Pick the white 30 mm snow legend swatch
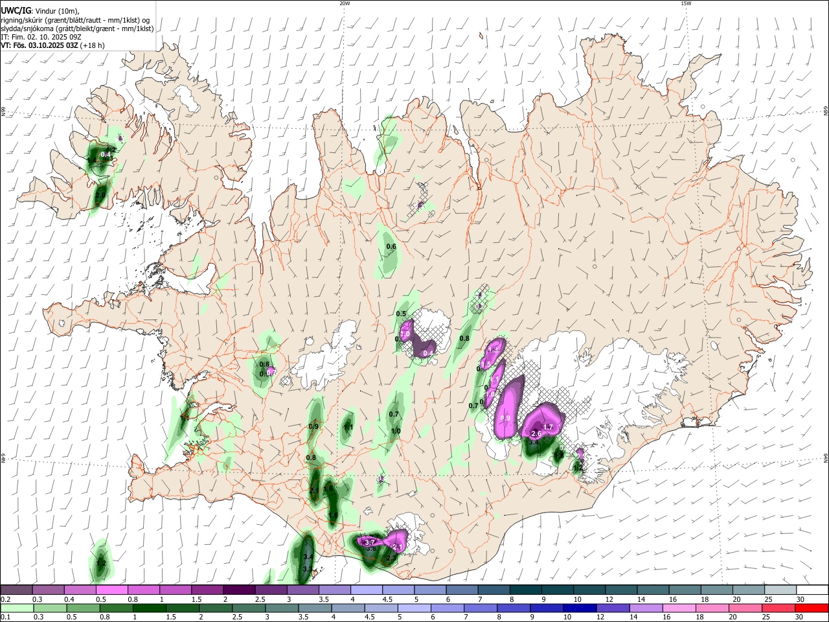 812,590
